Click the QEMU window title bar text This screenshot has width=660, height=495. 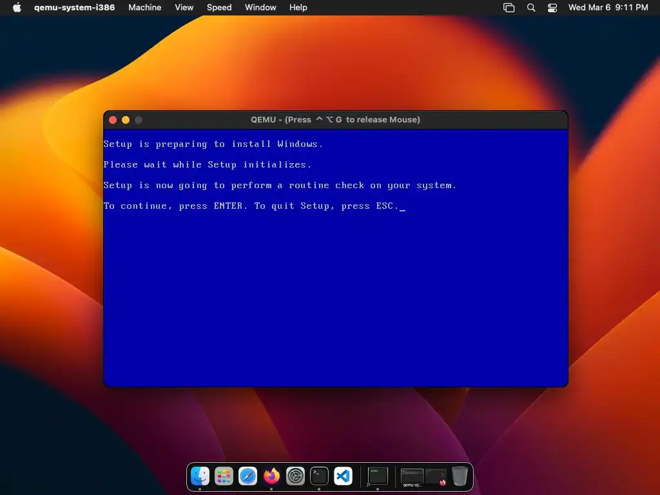click(x=335, y=119)
